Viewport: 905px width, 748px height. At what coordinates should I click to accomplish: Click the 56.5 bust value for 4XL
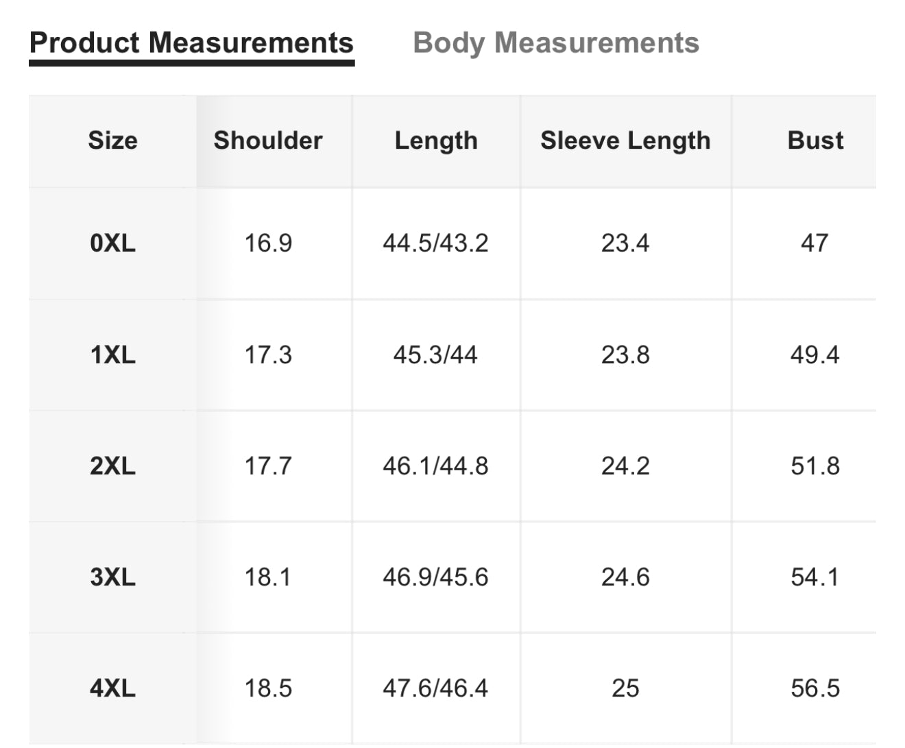(814, 688)
